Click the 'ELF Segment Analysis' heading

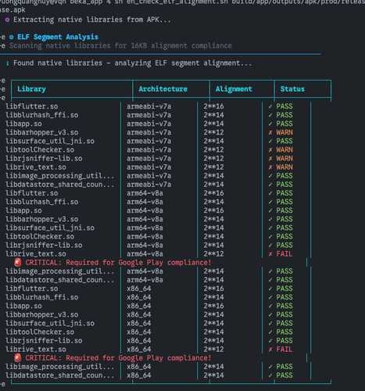(58, 37)
